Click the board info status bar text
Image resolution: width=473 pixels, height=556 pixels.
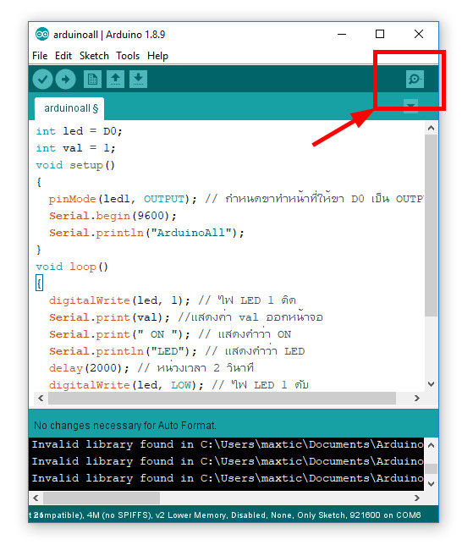click(x=226, y=515)
